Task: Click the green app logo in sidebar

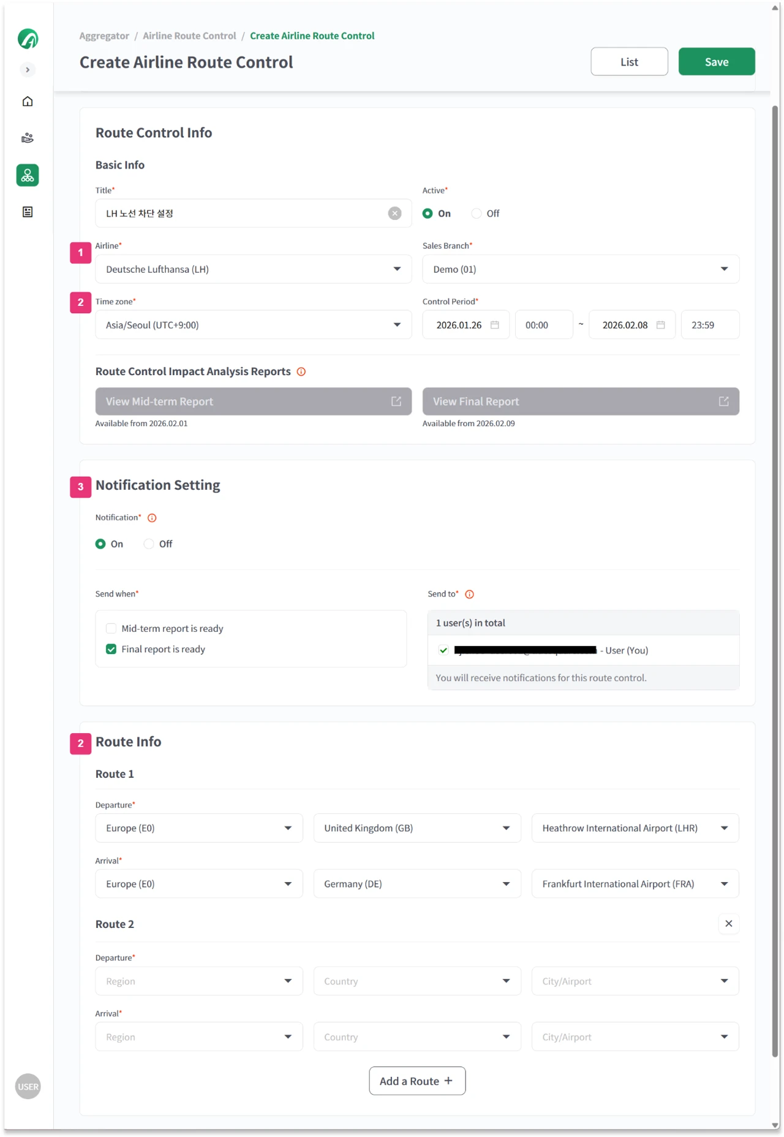Action: coord(28,39)
